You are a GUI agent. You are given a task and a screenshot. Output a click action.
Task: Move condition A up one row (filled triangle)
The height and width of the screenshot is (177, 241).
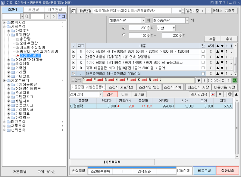[x=218, y=57]
